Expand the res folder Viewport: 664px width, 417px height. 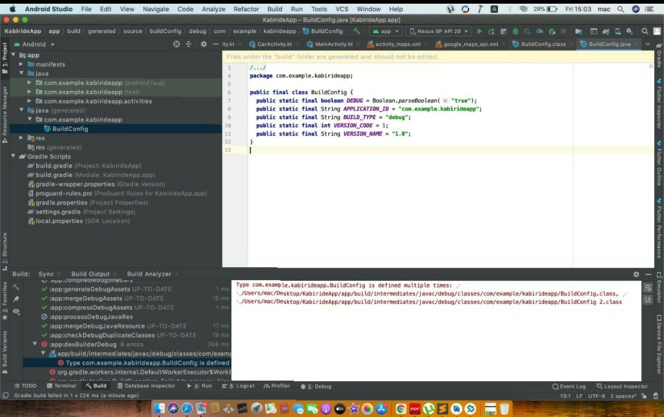tap(21, 138)
